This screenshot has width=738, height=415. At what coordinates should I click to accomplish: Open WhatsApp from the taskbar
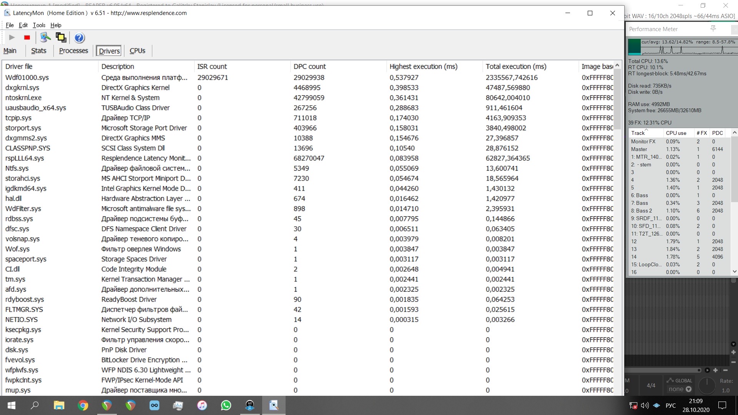pos(226,405)
